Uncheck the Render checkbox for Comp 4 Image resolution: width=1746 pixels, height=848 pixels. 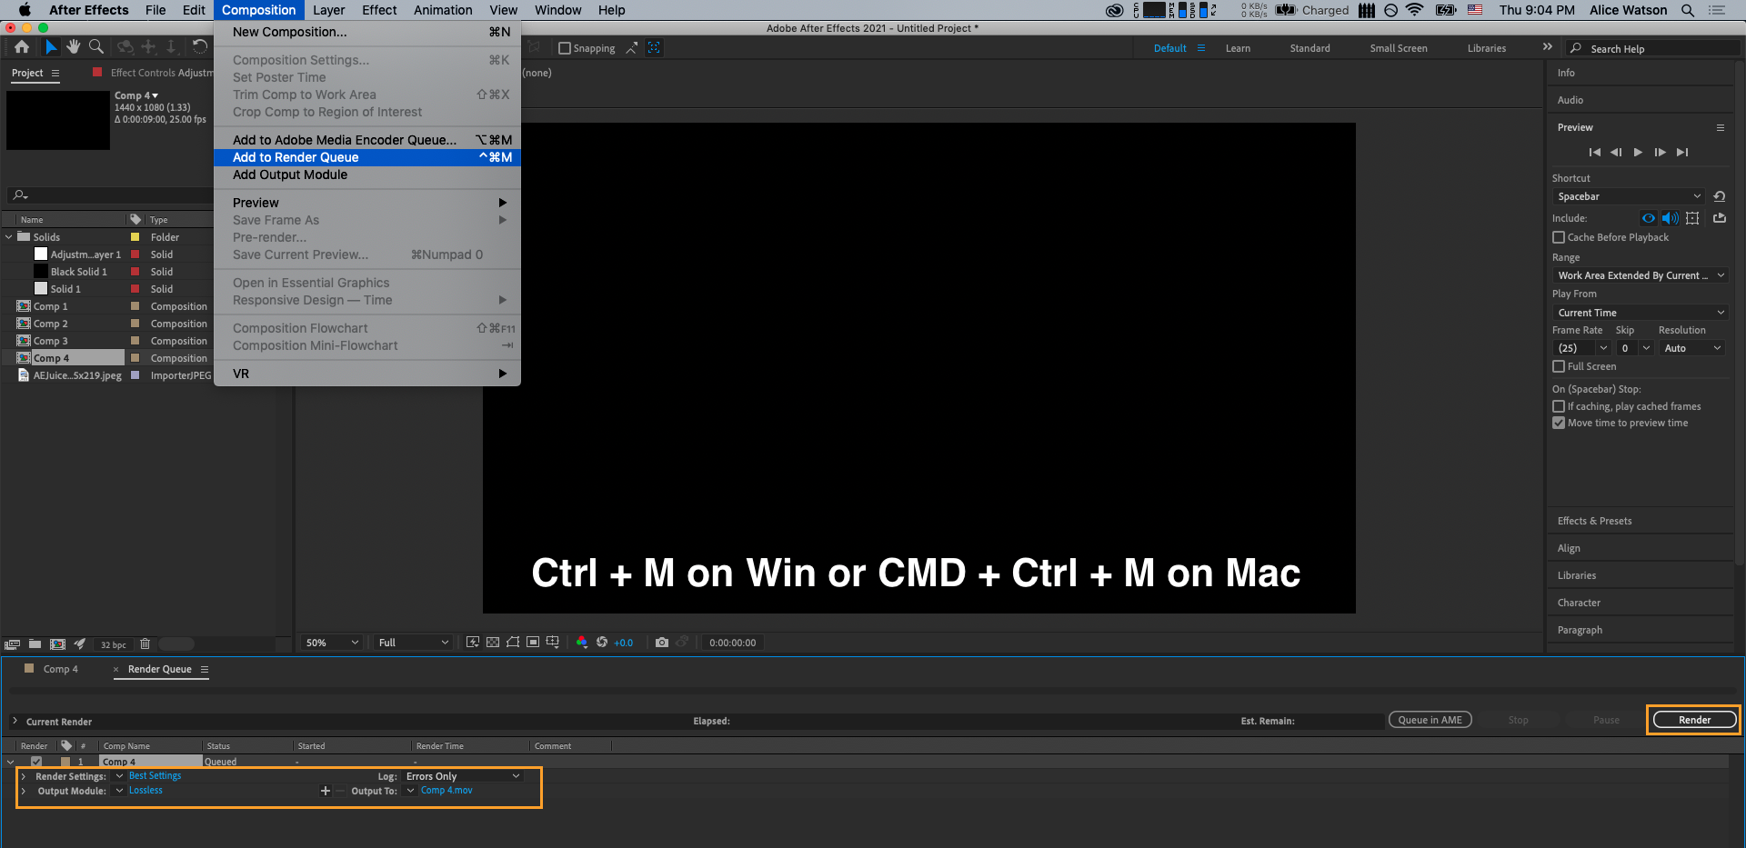[x=36, y=762]
